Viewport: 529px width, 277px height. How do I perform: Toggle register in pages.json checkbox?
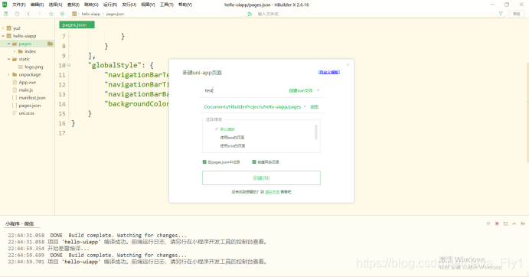[x=204, y=162]
